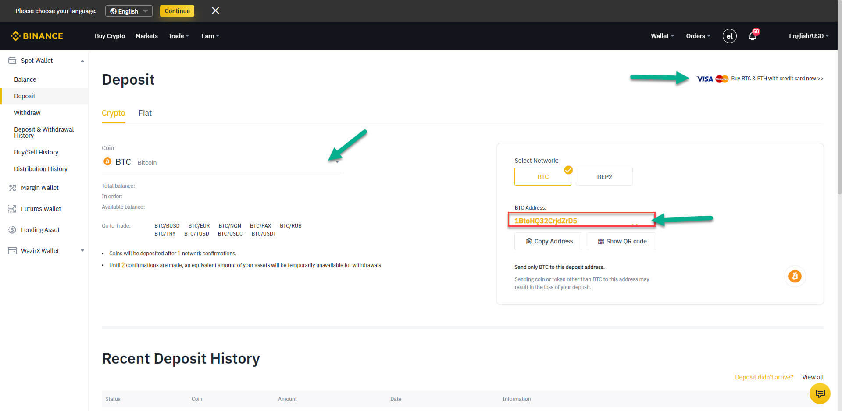Select the BEP2 network option
The image size is (842, 411).
tap(604, 177)
